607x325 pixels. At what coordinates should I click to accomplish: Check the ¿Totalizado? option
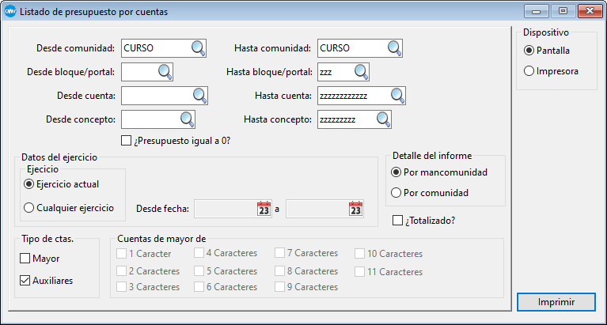click(398, 221)
